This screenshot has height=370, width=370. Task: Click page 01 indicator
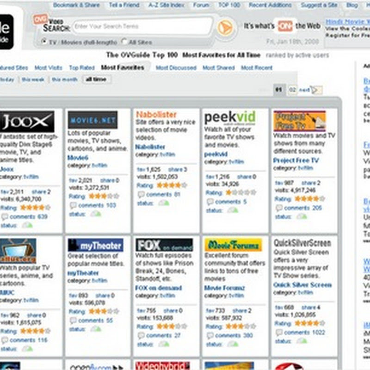[x=279, y=90]
